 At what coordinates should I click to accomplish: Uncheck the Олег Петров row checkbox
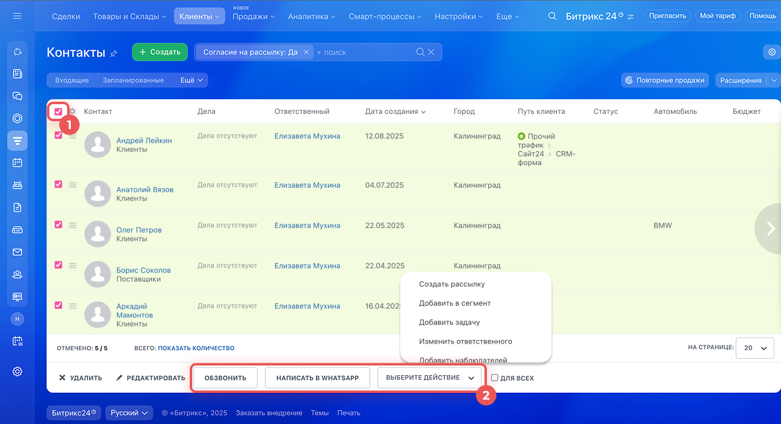(59, 225)
